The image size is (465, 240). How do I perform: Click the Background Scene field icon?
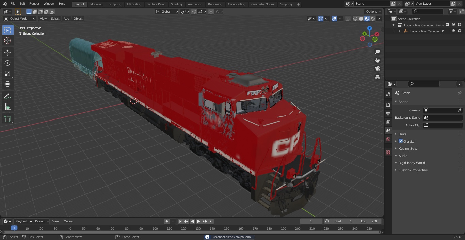[x=426, y=118]
